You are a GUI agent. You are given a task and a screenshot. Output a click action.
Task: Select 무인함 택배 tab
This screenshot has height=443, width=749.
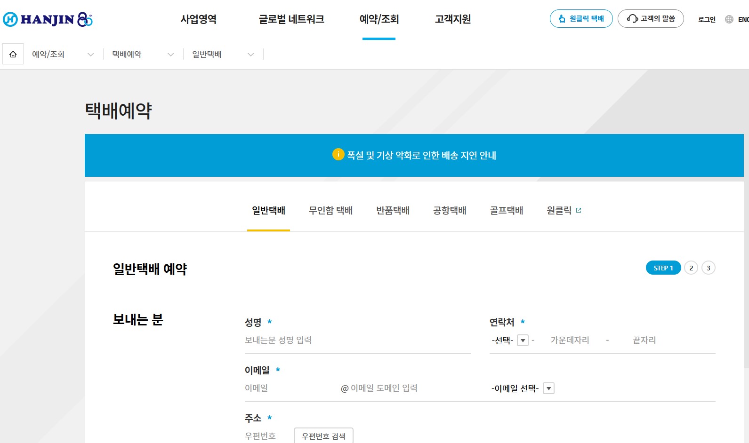pos(330,210)
